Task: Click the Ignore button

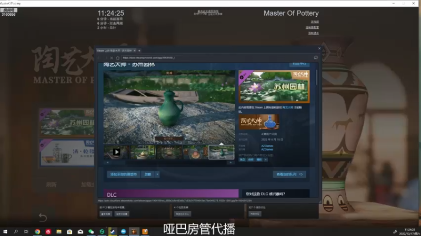Action: click(x=148, y=175)
